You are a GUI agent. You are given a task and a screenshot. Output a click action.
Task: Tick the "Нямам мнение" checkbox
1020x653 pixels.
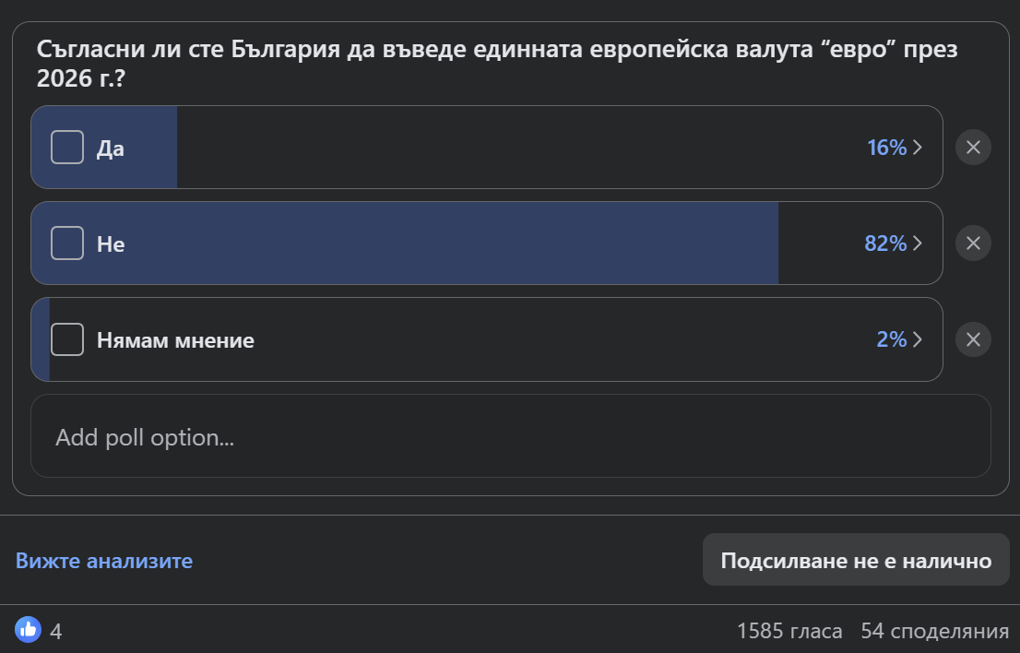point(67,339)
